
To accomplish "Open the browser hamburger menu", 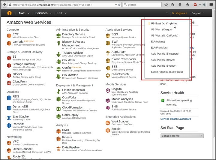I will click(211, 5).
